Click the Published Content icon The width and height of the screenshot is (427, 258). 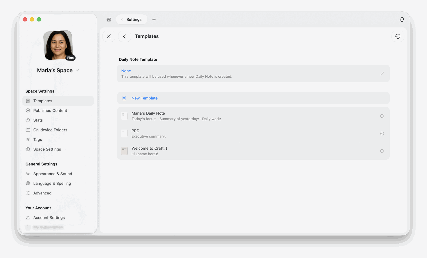tap(28, 111)
